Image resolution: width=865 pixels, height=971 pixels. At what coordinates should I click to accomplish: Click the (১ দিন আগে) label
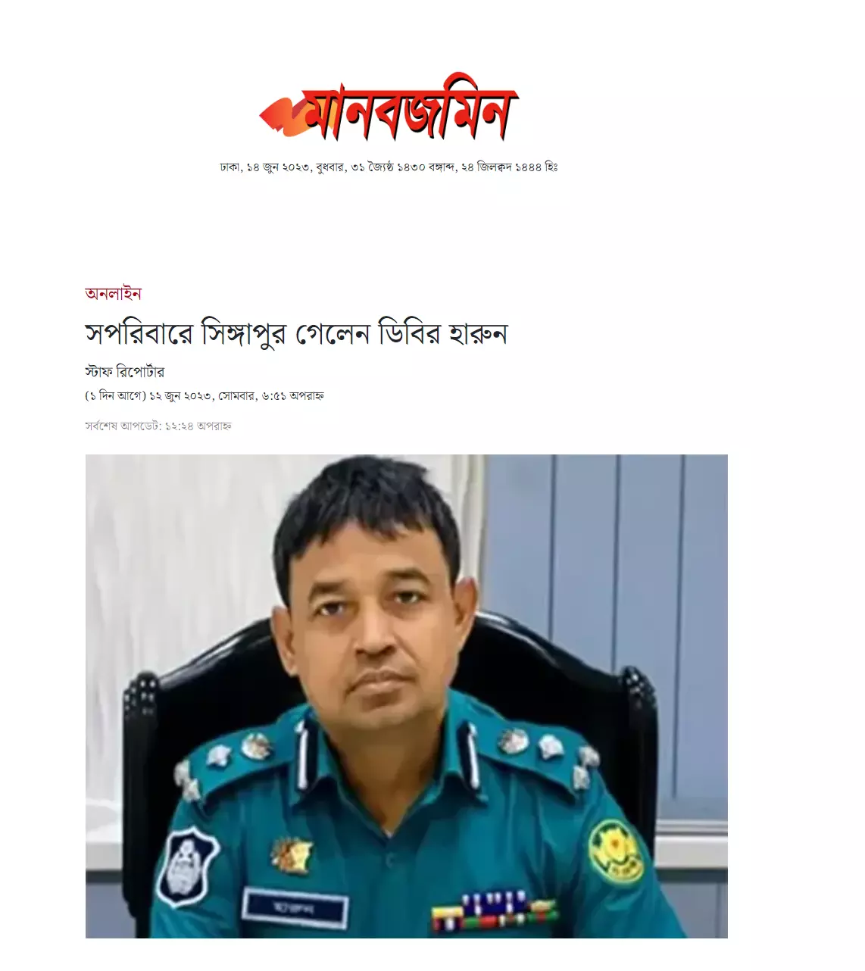[115, 395]
